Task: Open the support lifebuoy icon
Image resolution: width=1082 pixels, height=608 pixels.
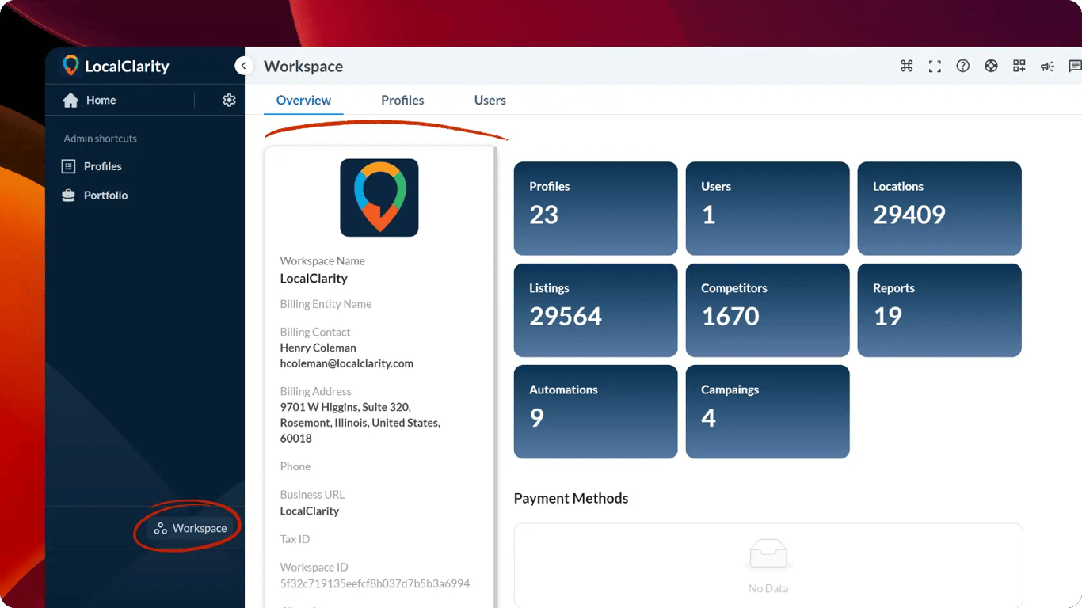Action: pos(991,66)
